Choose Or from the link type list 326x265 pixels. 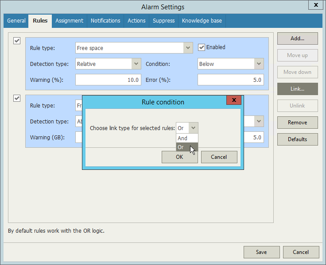(187, 147)
